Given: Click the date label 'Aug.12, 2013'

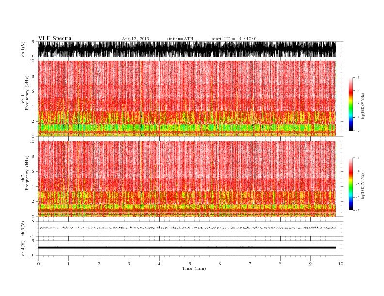Looking at the screenshot, I should (x=135, y=39).
